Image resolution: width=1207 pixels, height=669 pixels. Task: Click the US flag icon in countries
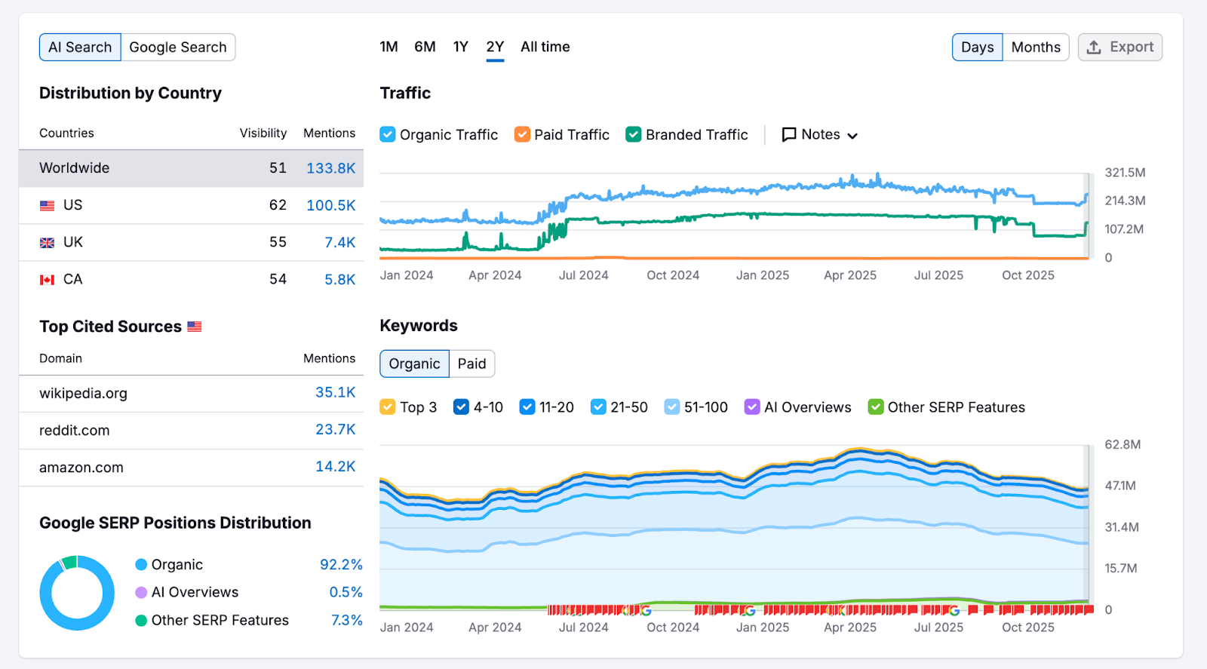point(48,205)
